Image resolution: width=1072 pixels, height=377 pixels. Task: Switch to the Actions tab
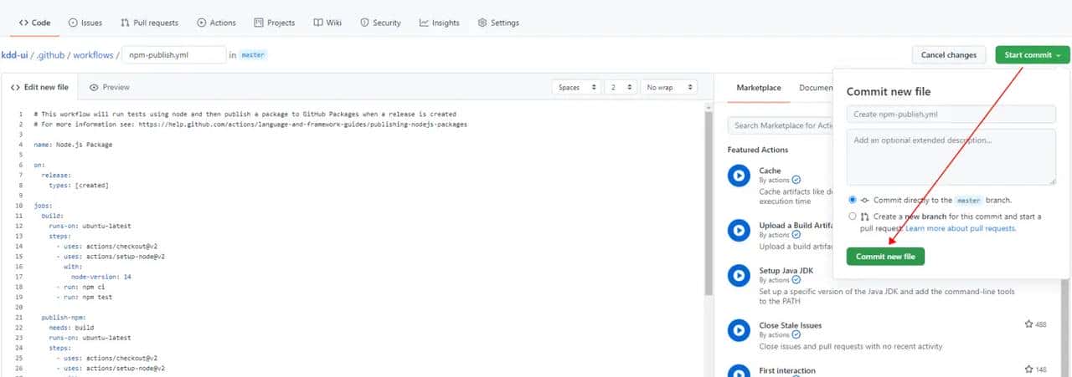coord(216,23)
